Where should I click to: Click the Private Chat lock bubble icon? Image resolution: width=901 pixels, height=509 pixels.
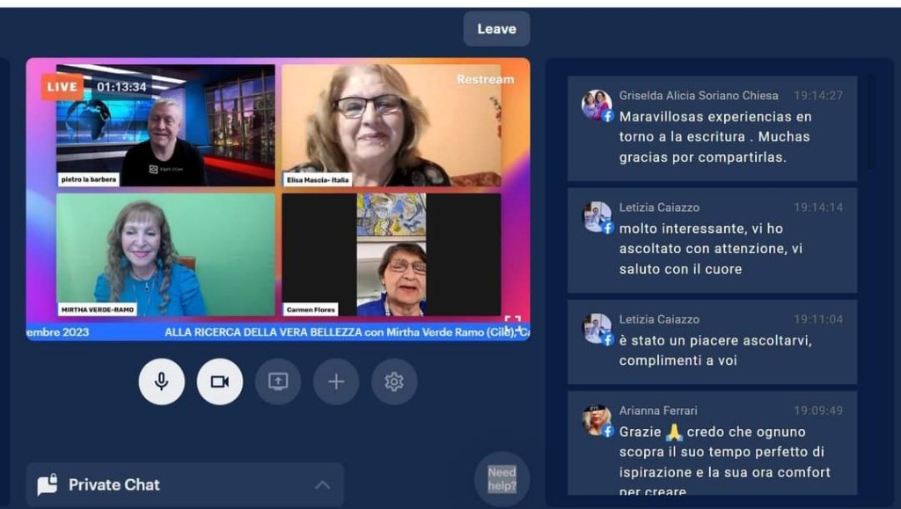(48, 484)
